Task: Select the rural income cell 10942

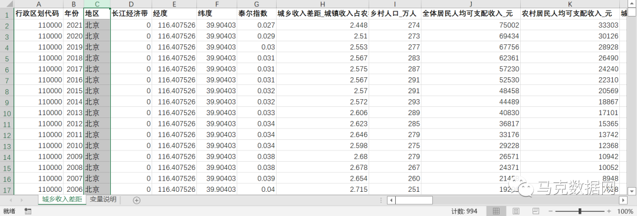Action: point(570,157)
